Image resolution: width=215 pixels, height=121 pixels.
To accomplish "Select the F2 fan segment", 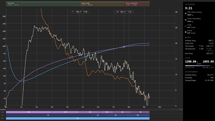I will (x=48, y=115).
